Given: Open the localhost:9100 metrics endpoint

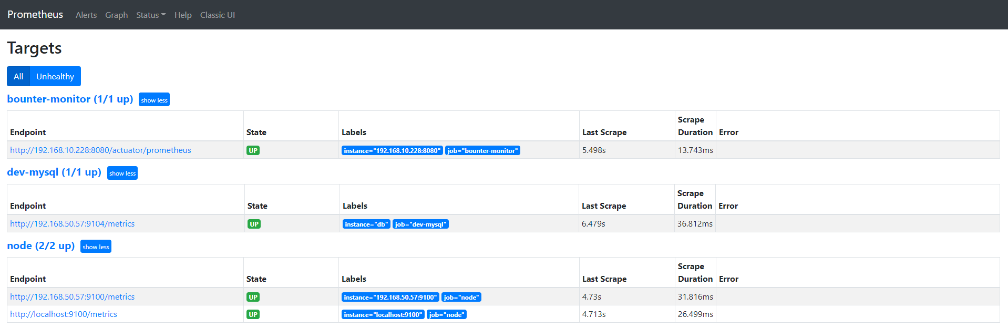Looking at the screenshot, I should 64,314.
